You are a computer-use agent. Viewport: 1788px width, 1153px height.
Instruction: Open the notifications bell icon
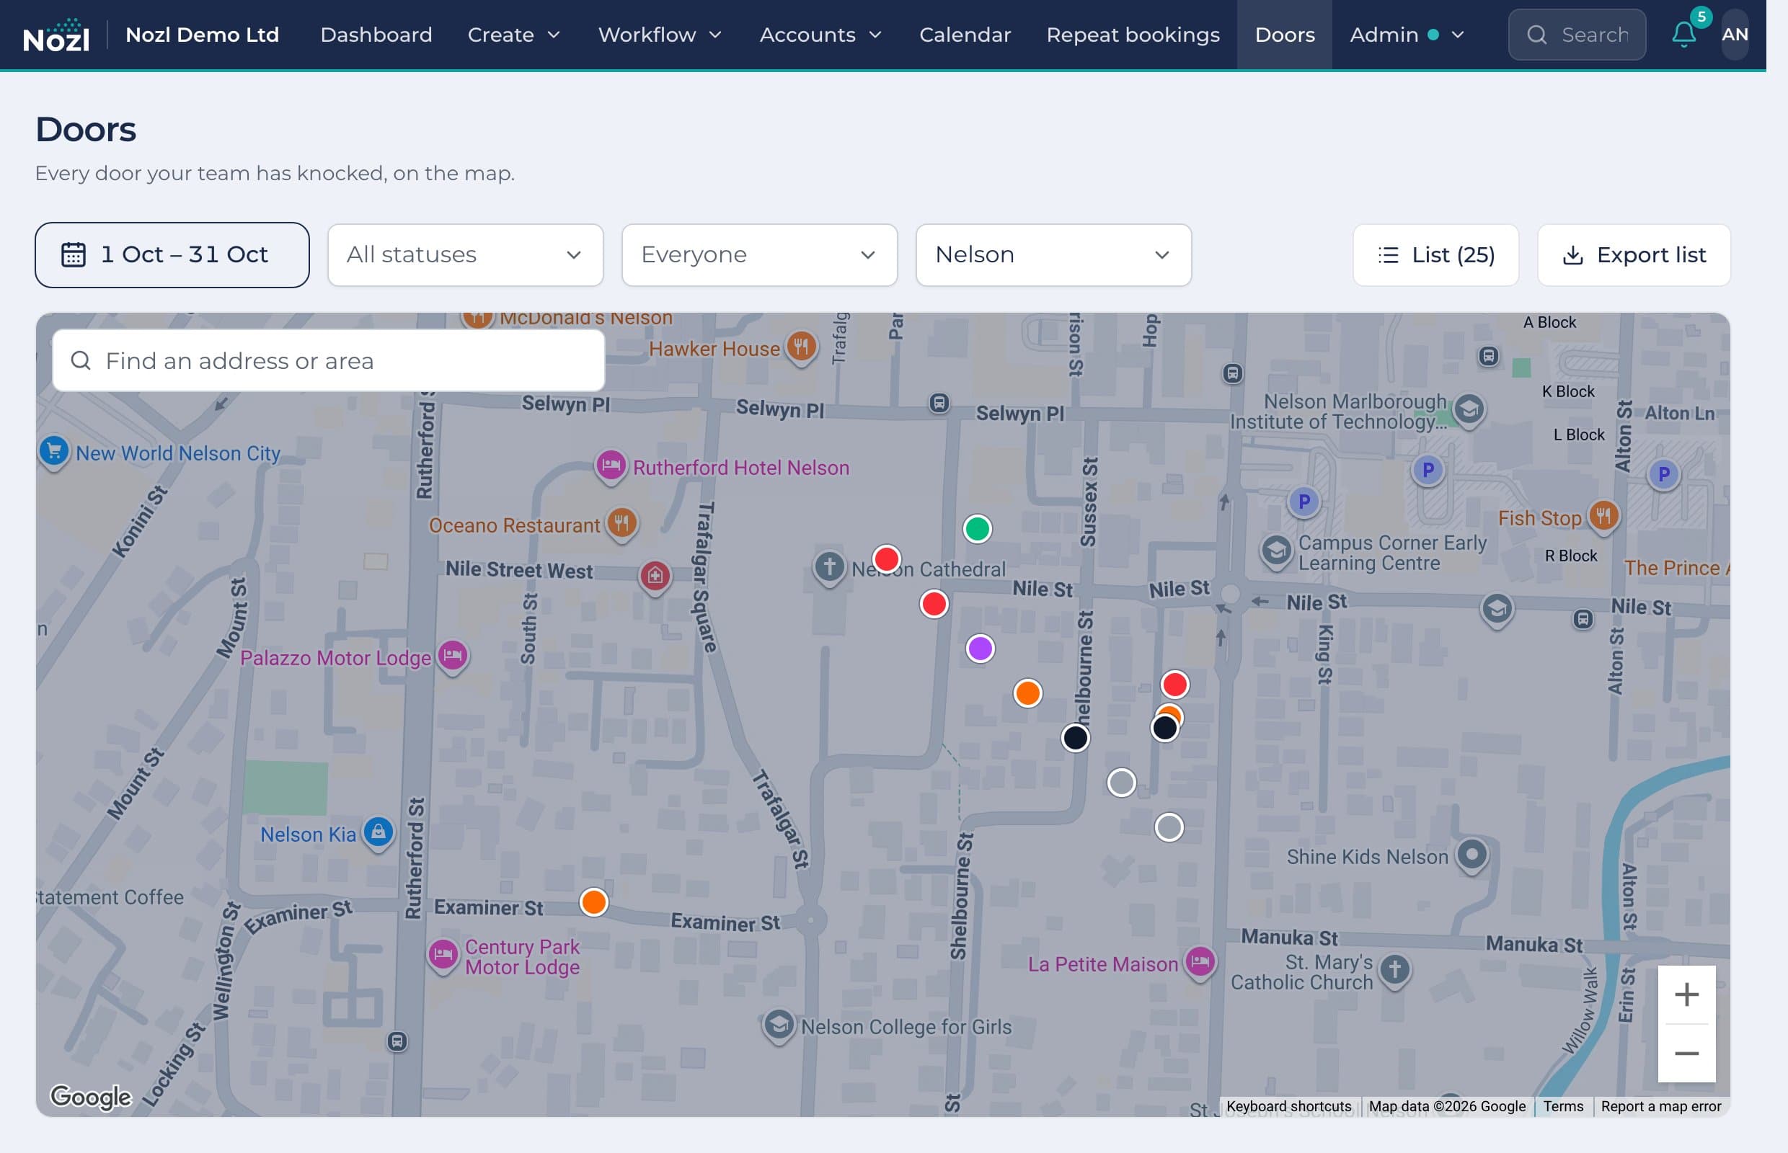[1683, 35]
